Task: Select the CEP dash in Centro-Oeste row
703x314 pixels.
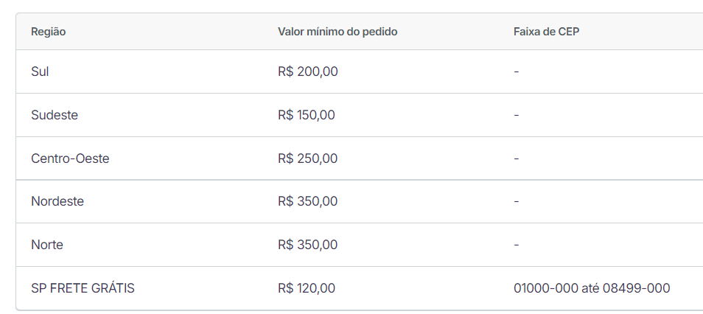Action: click(x=517, y=158)
